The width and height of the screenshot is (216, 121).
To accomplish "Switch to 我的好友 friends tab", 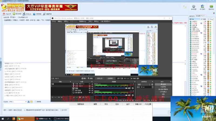I will pos(192,16).
